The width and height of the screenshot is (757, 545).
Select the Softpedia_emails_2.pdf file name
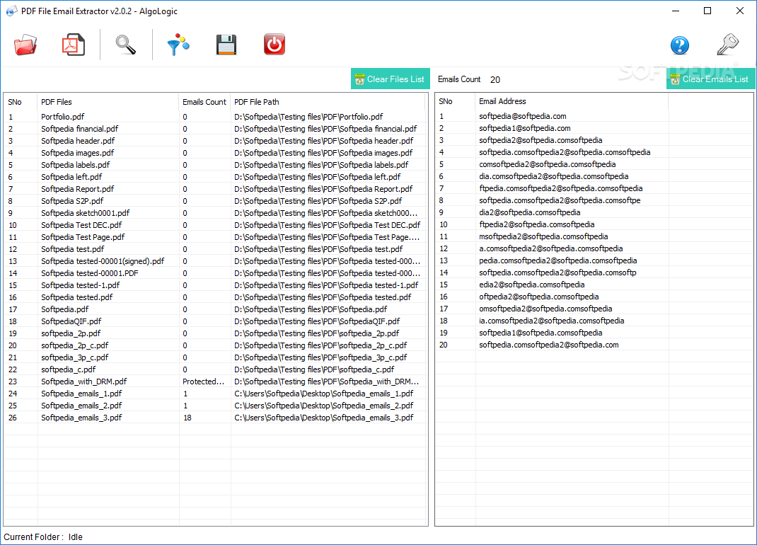(81, 406)
